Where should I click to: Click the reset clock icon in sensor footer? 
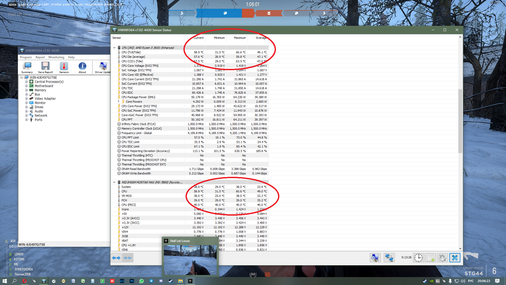coord(418,258)
